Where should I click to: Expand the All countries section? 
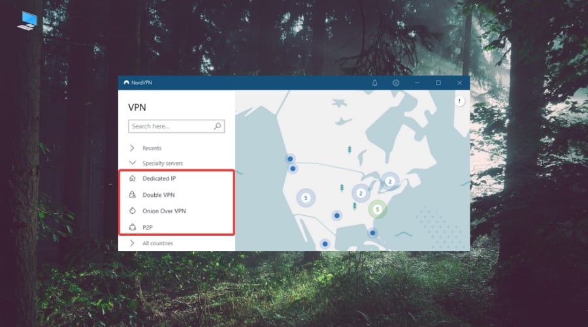point(132,243)
